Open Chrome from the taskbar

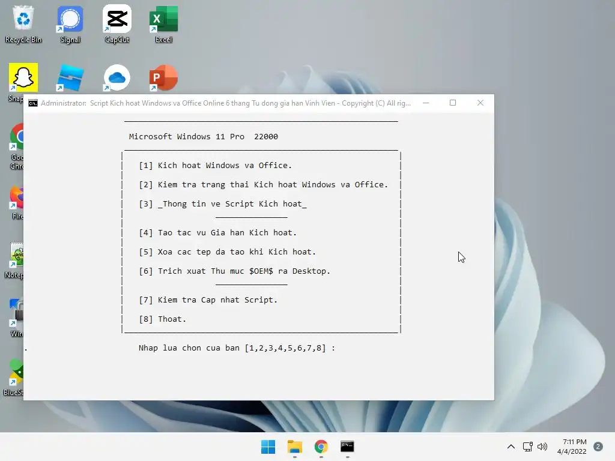point(321,447)
